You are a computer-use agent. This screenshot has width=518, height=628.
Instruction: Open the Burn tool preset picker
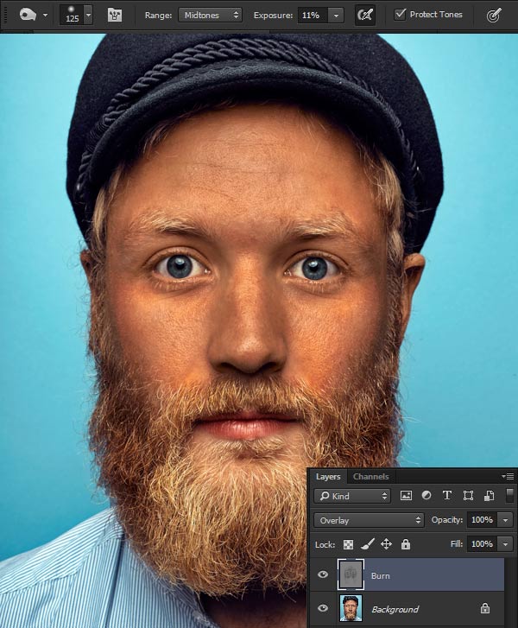[x=28, y=16]
